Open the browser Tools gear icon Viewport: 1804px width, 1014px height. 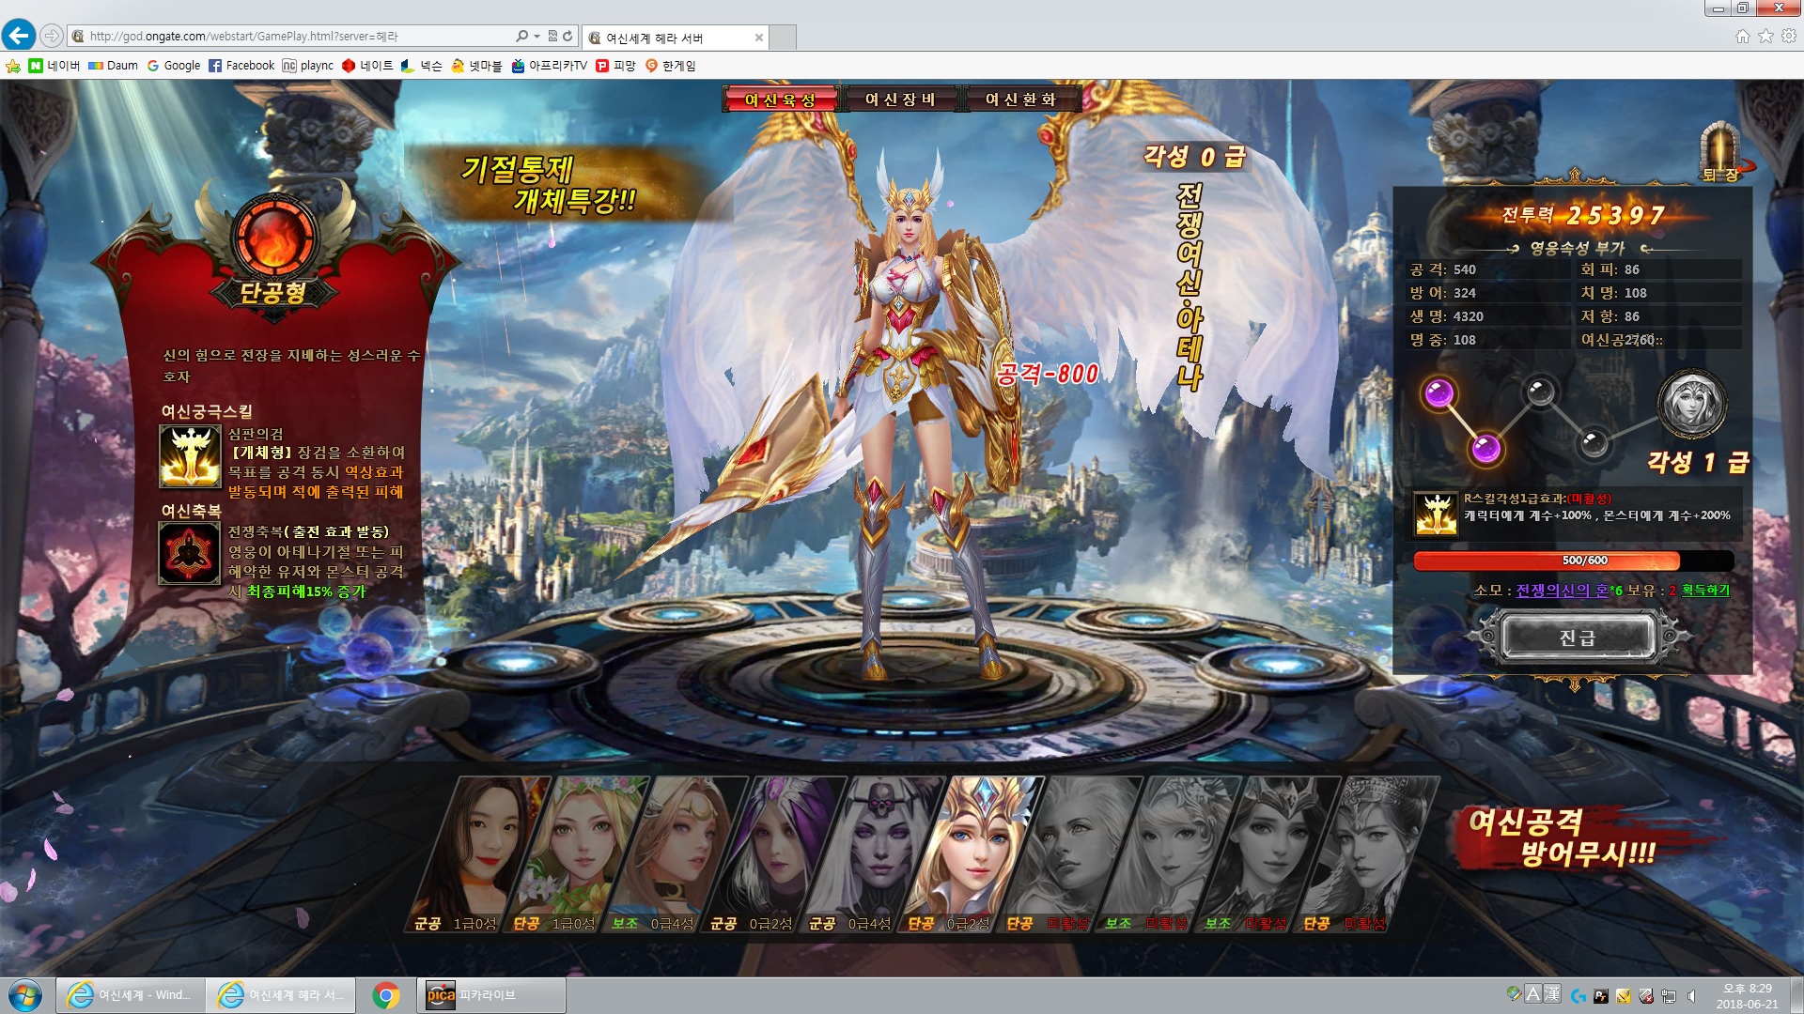pos(1789,36)
